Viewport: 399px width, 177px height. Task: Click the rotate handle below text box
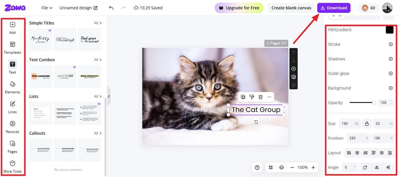tap(256, 122)
